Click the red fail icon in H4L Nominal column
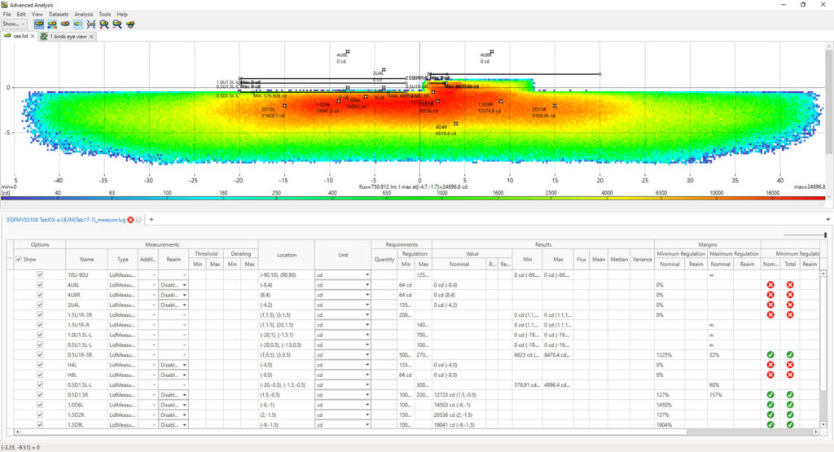The image size is (834, 452). tap(770, 365)
